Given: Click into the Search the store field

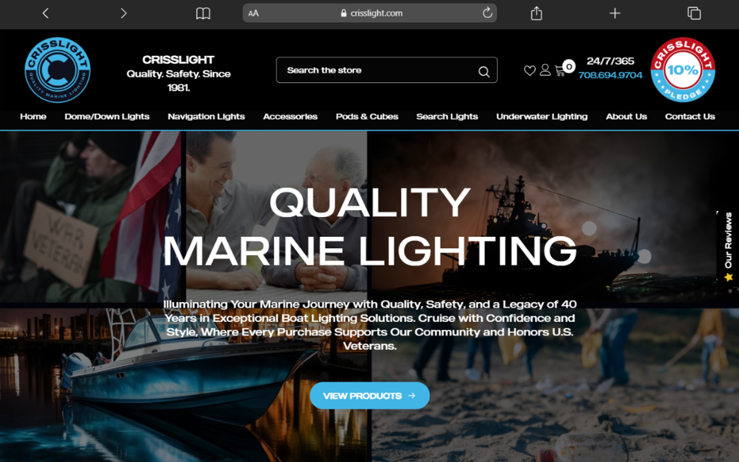Looking at the screenshot, I should (x=374, y=70).
